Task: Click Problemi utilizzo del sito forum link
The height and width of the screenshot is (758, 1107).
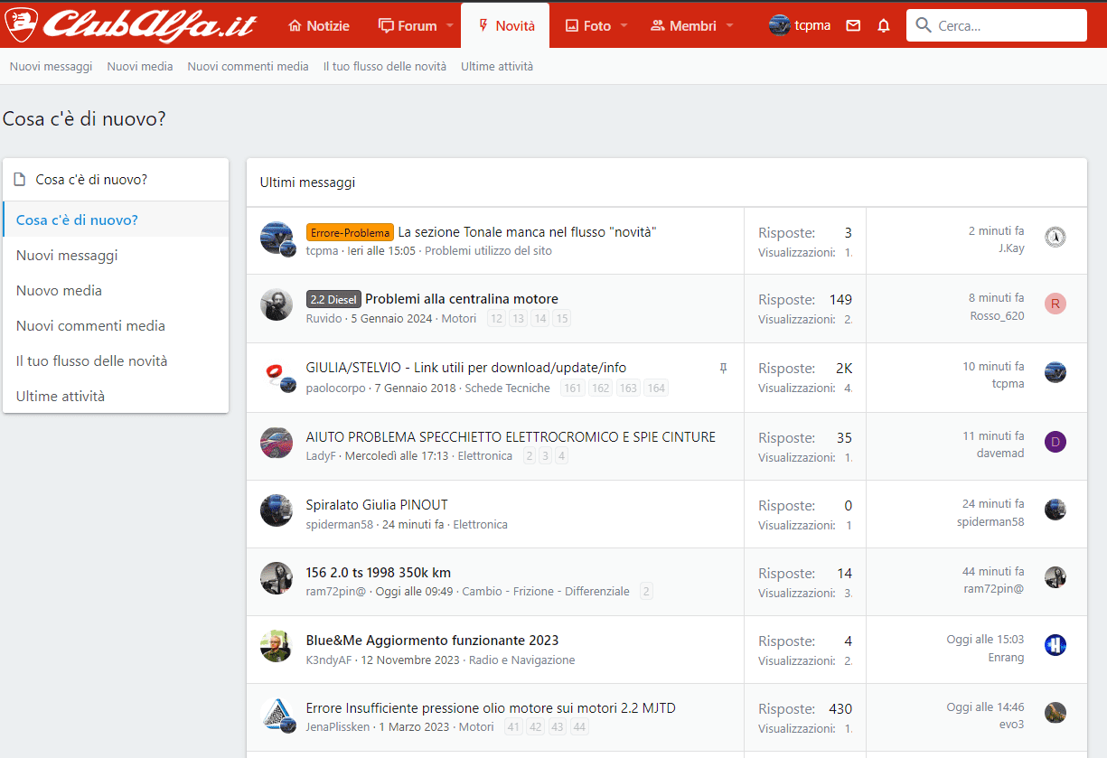Action: [x=488, y=251]
